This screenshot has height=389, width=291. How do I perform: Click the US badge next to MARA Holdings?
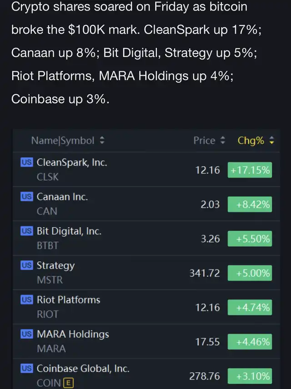click(26, 334)
